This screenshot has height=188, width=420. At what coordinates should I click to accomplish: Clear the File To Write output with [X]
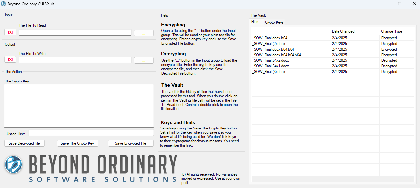click(10, 59)
